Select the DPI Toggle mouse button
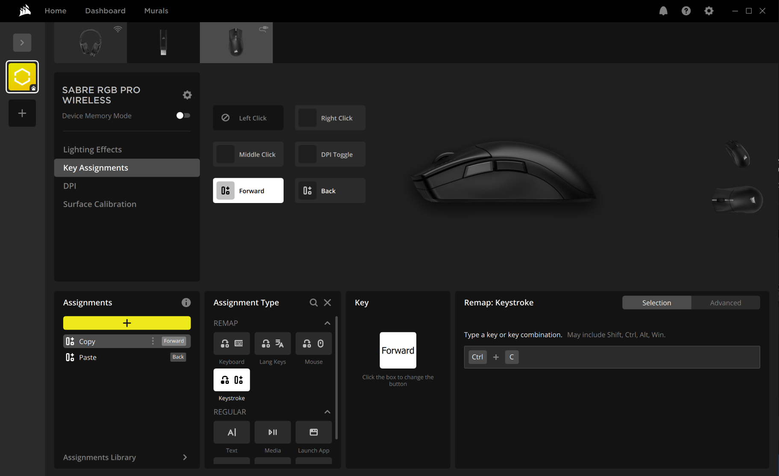Viewport: 779px width, 476px height. (x=330, y=154)
